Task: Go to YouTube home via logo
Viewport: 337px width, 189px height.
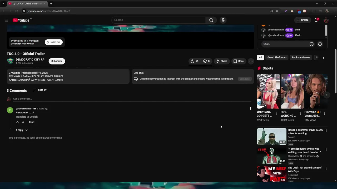Action: (x=21, y=20)
